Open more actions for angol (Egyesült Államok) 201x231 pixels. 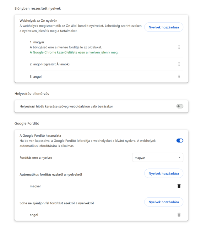pyautogui.click(x=179, y=64)
